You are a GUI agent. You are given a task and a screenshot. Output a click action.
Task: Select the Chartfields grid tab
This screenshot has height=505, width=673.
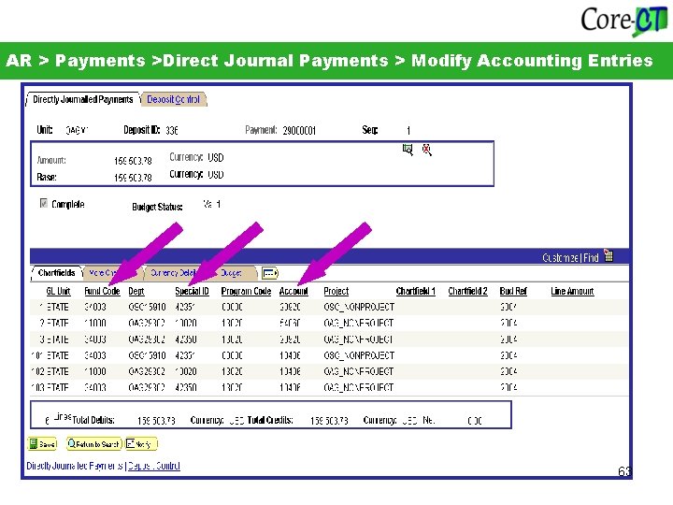[x=56, y=273]
